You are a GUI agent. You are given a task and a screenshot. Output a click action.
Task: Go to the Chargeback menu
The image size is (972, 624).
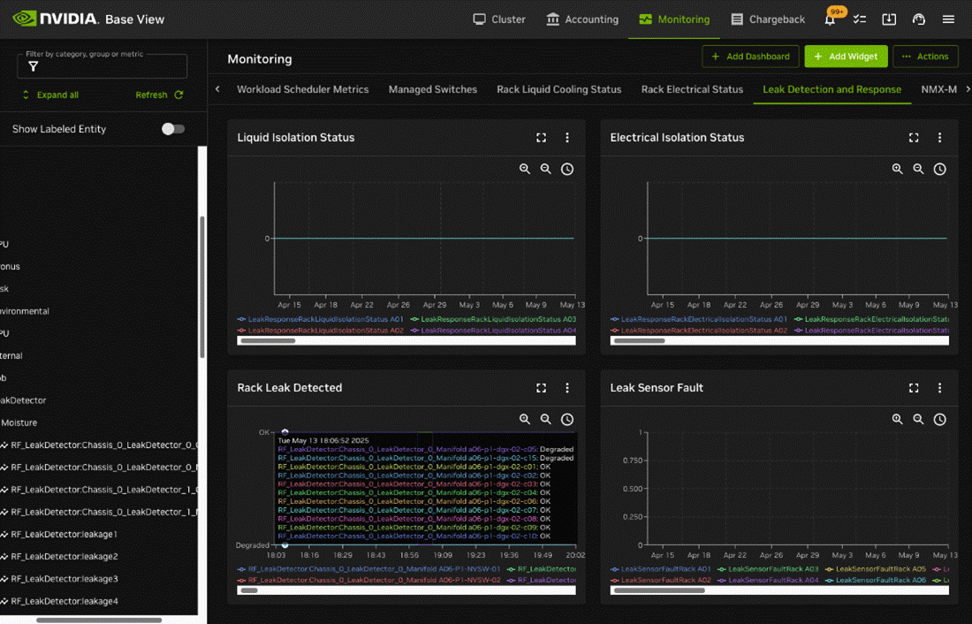click(x=768, y=19)
